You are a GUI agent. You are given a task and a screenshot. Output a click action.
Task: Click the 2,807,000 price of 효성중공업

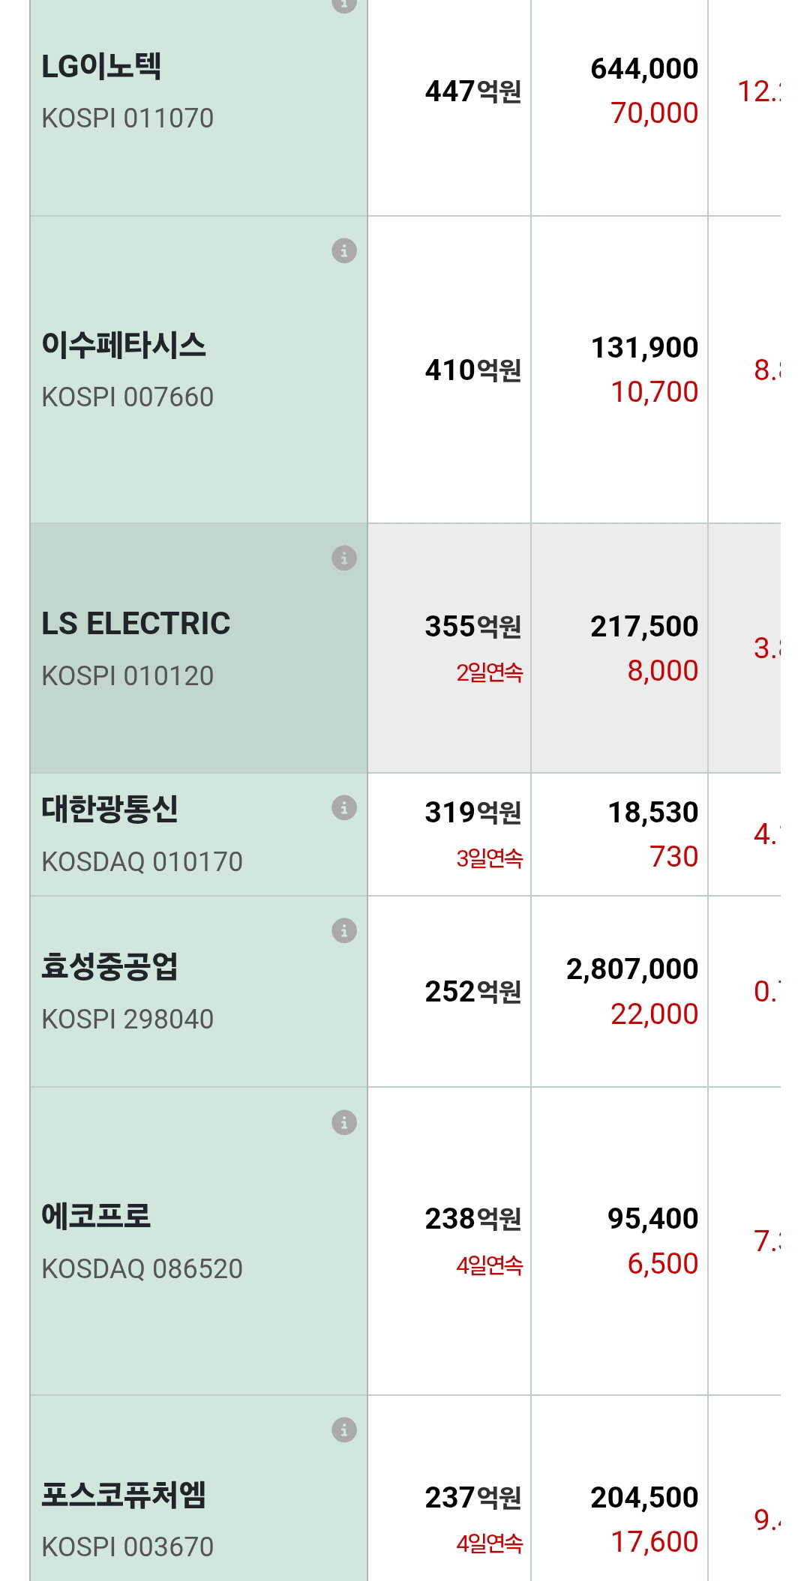click(632, 969)
